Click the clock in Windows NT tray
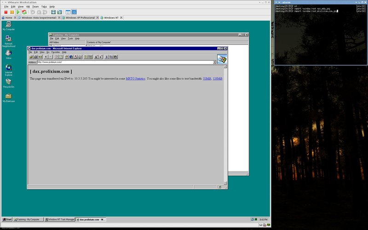 [264, 219]
